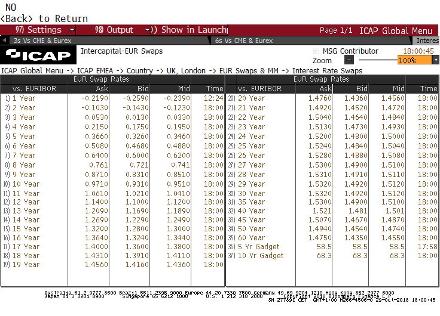Select the partially visible Interest tab
The image size is (440, 316).
tap(427, 41)
